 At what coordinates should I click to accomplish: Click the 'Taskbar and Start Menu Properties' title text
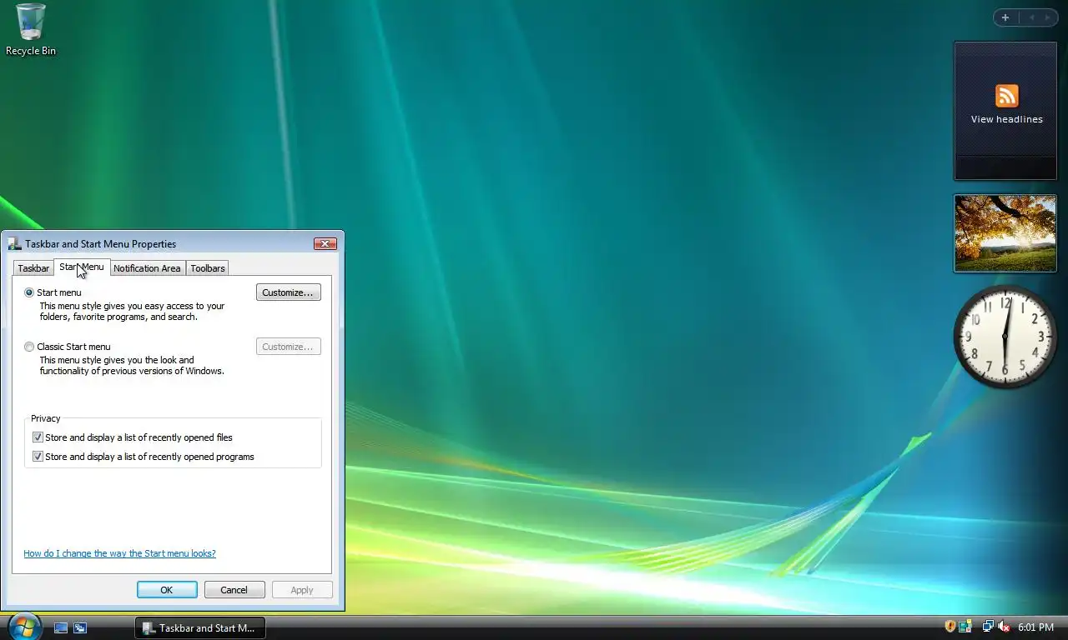tap(101, 244)
